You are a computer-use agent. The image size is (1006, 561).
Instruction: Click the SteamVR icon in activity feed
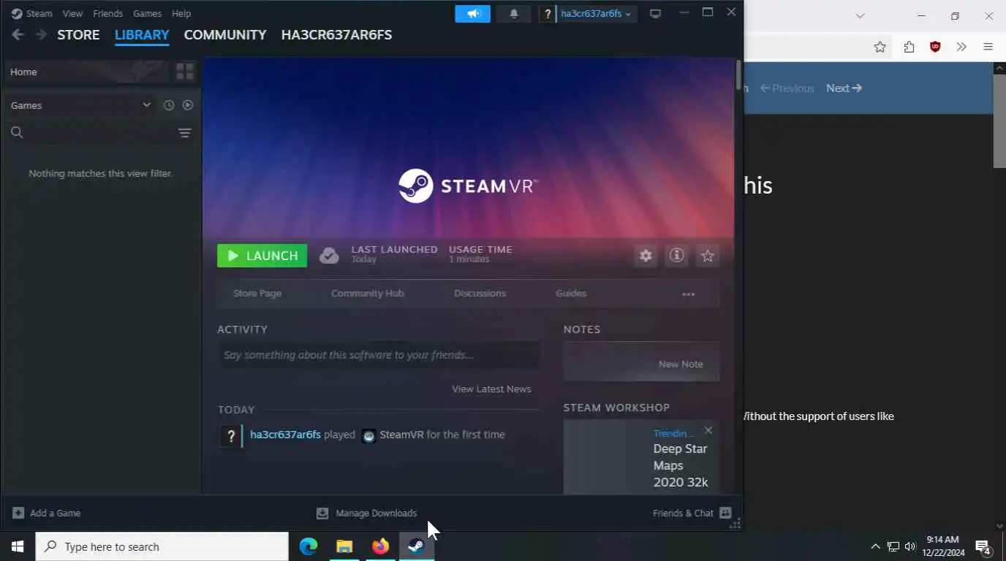369,435
